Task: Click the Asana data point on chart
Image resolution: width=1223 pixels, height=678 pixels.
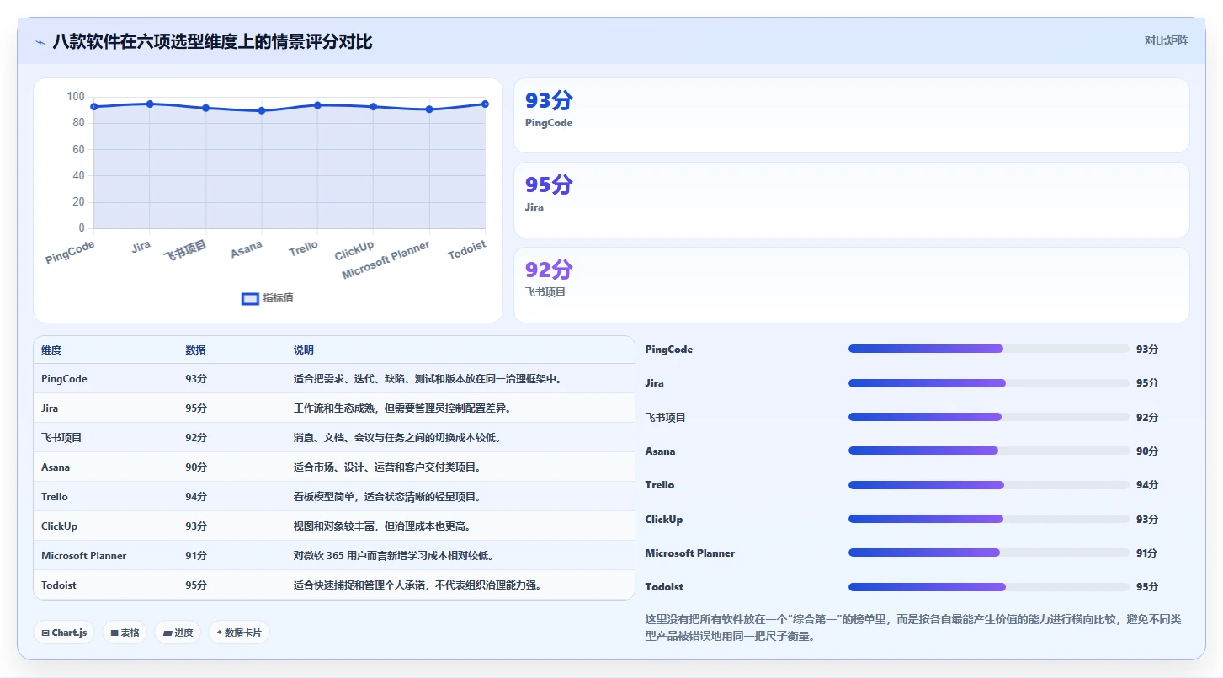Action: pos(262,110)
